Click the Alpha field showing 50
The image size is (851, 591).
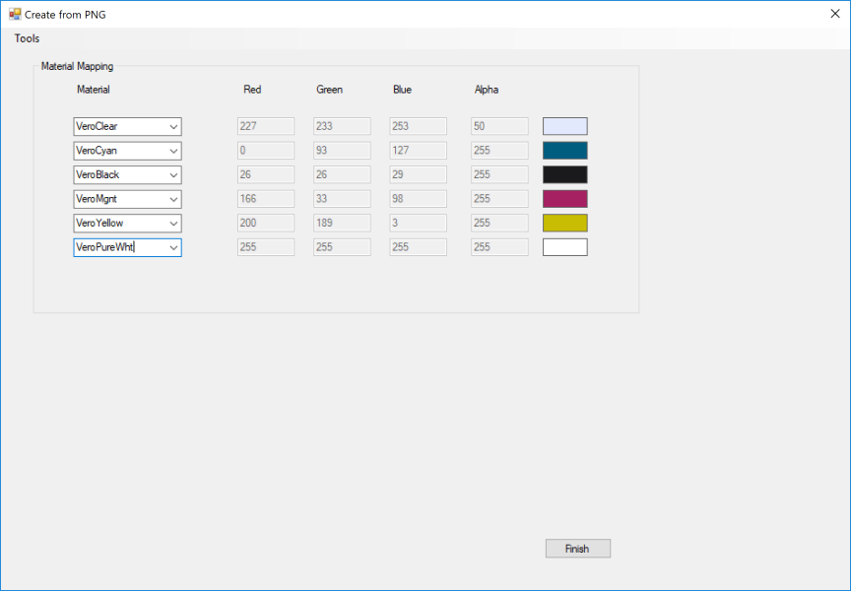(499, 126)
